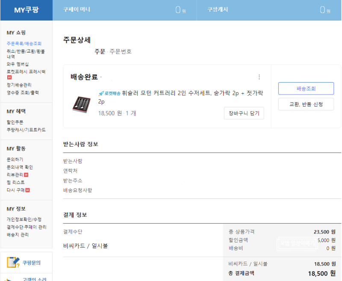Click the 주문번호 text
The width and height of the screenshot is (342, 281).
(x=121, y=51)
